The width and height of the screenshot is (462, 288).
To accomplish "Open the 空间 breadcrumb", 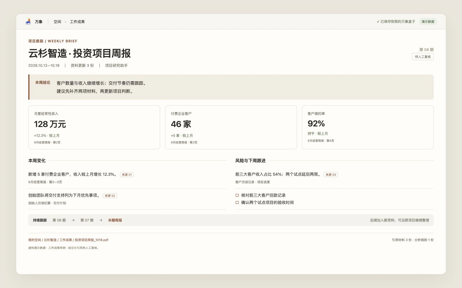I will (57, 22).
